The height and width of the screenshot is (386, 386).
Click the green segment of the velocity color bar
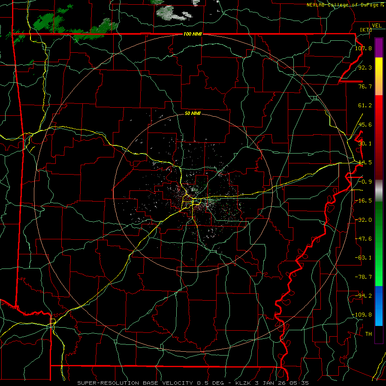coord(379,244)
